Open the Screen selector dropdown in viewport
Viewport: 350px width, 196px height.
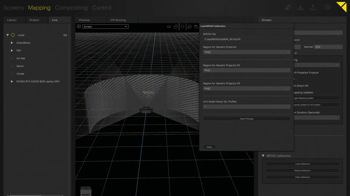coord(105,27)
